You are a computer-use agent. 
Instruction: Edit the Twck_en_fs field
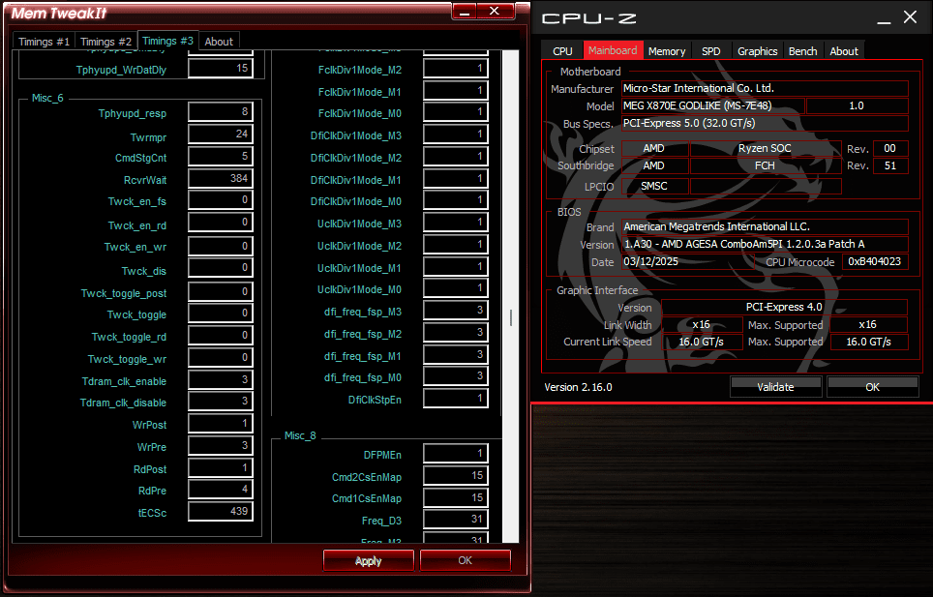tap(220, 200)
